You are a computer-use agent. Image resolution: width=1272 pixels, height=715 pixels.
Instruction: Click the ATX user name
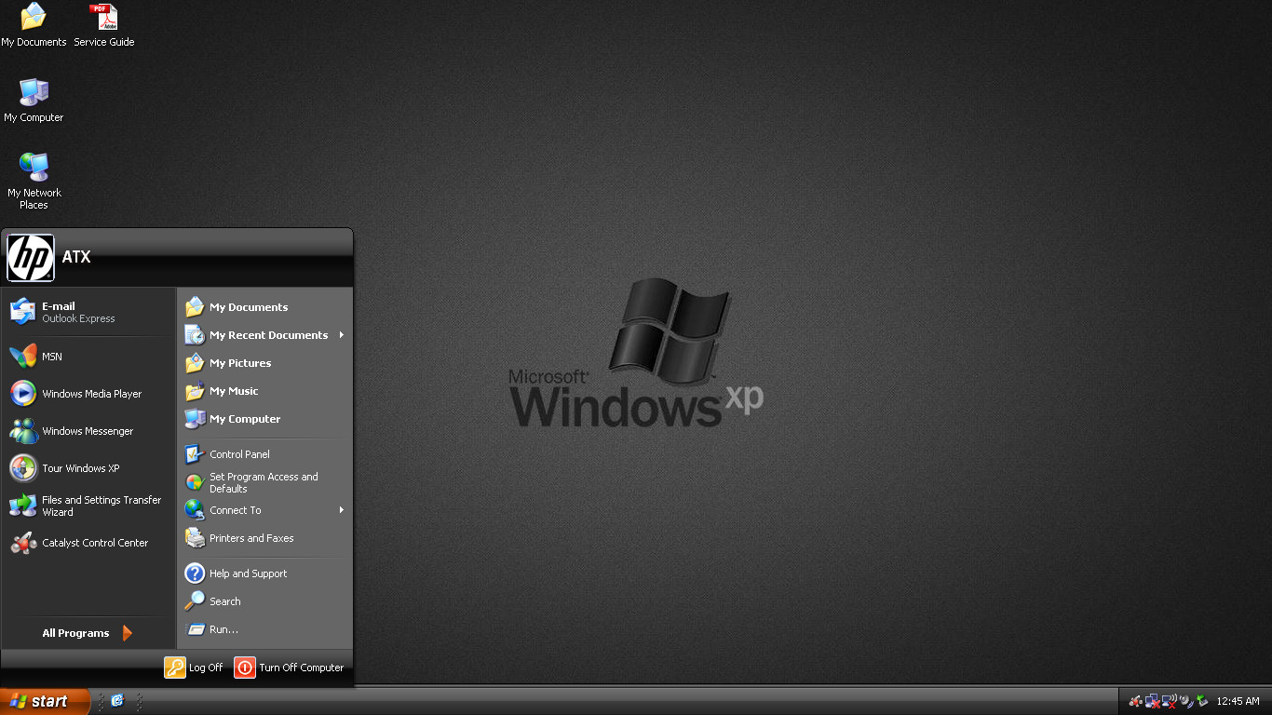[x=76, y=257]
